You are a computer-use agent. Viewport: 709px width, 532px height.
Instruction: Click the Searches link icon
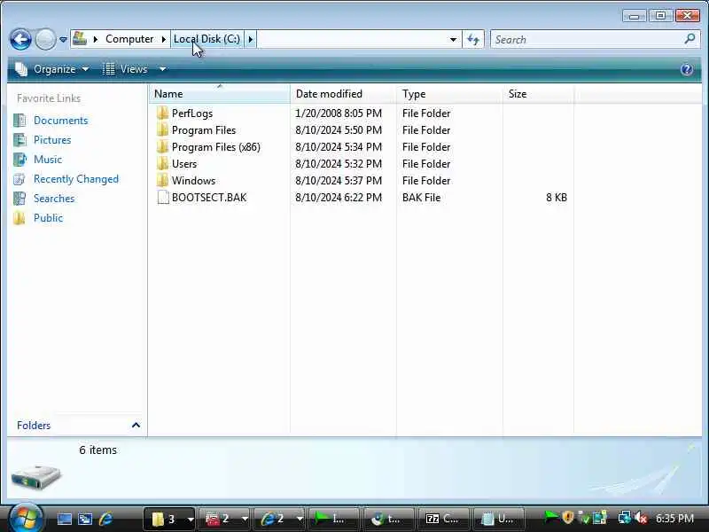[x=19, y=198]
